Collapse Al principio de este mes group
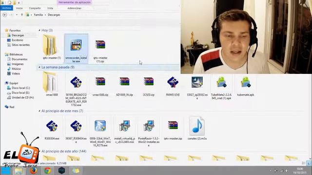312x175 pixels. [x=39, y=111]
